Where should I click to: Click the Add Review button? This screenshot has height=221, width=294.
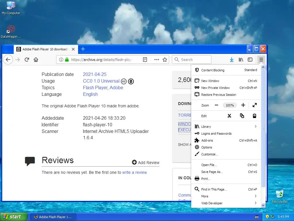[146, 162]
